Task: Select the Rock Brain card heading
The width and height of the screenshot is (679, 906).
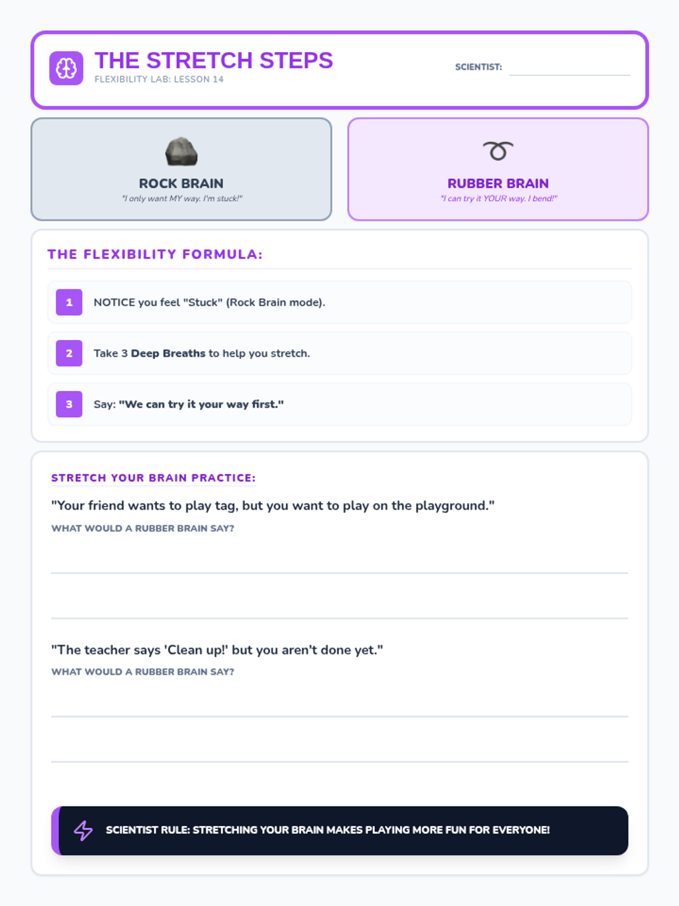Action: point(181,183)
